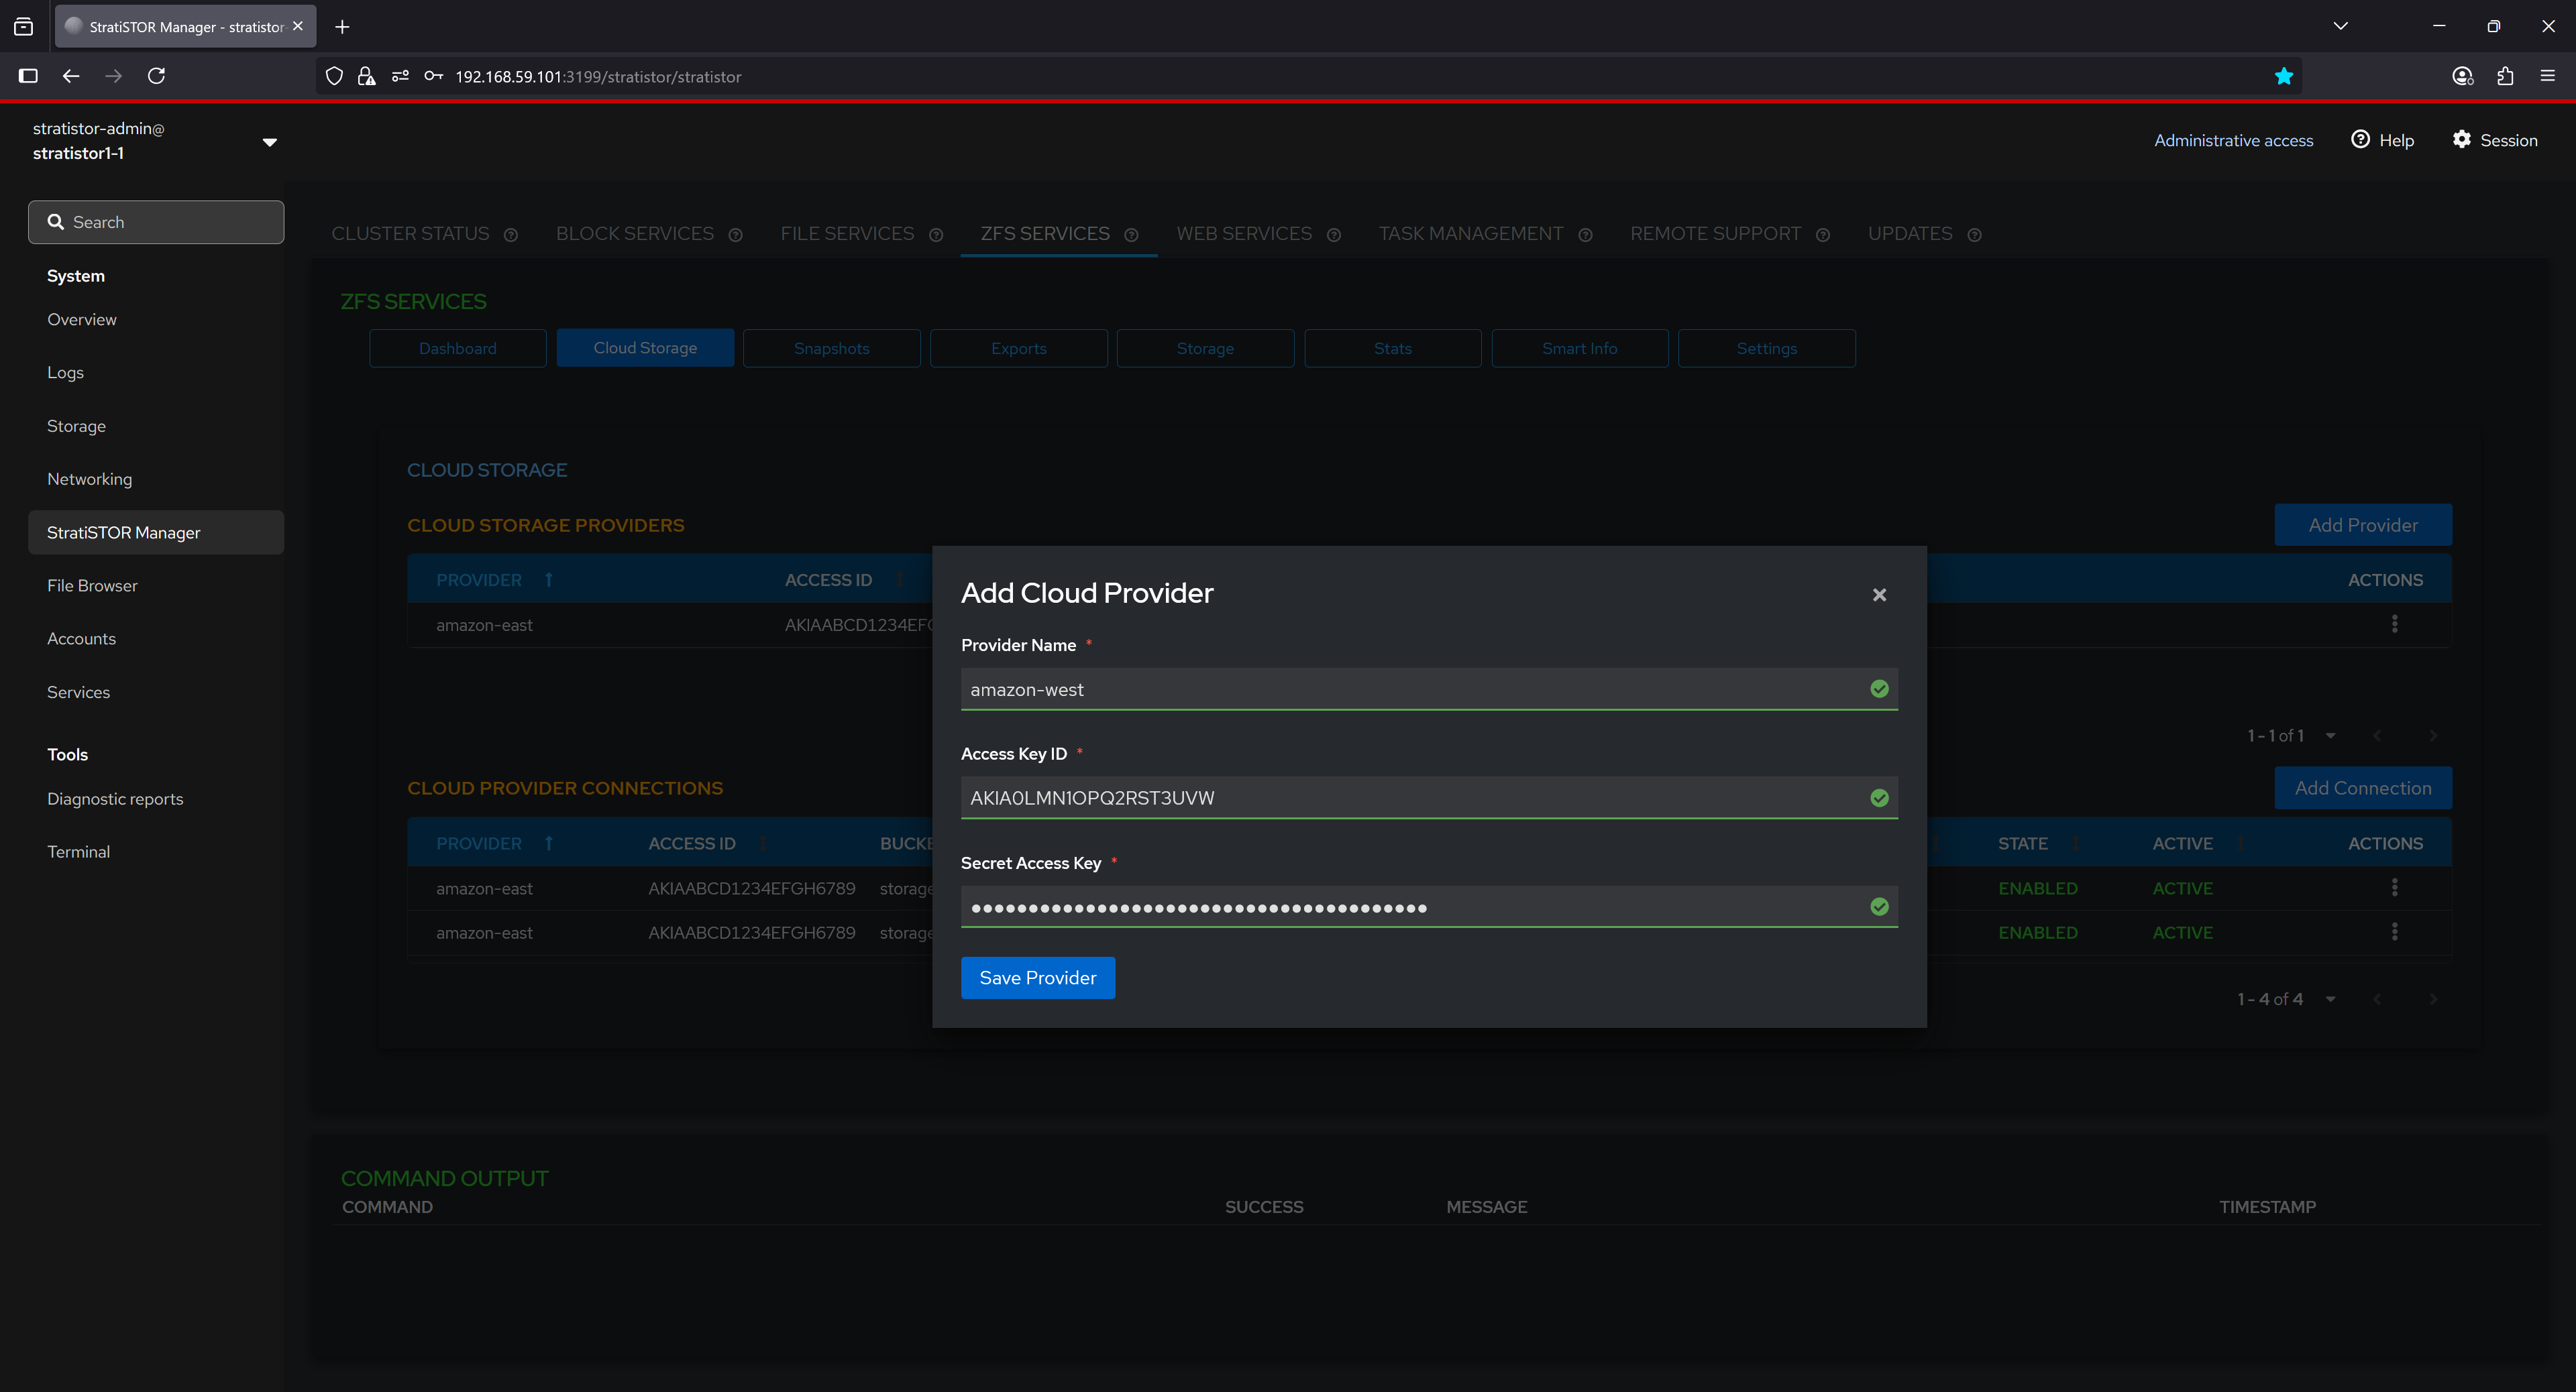Image resolution: width=2576 pixels, height=1392 pixels.
Task: Switch to the File Services tab
Action: (847, 234)
